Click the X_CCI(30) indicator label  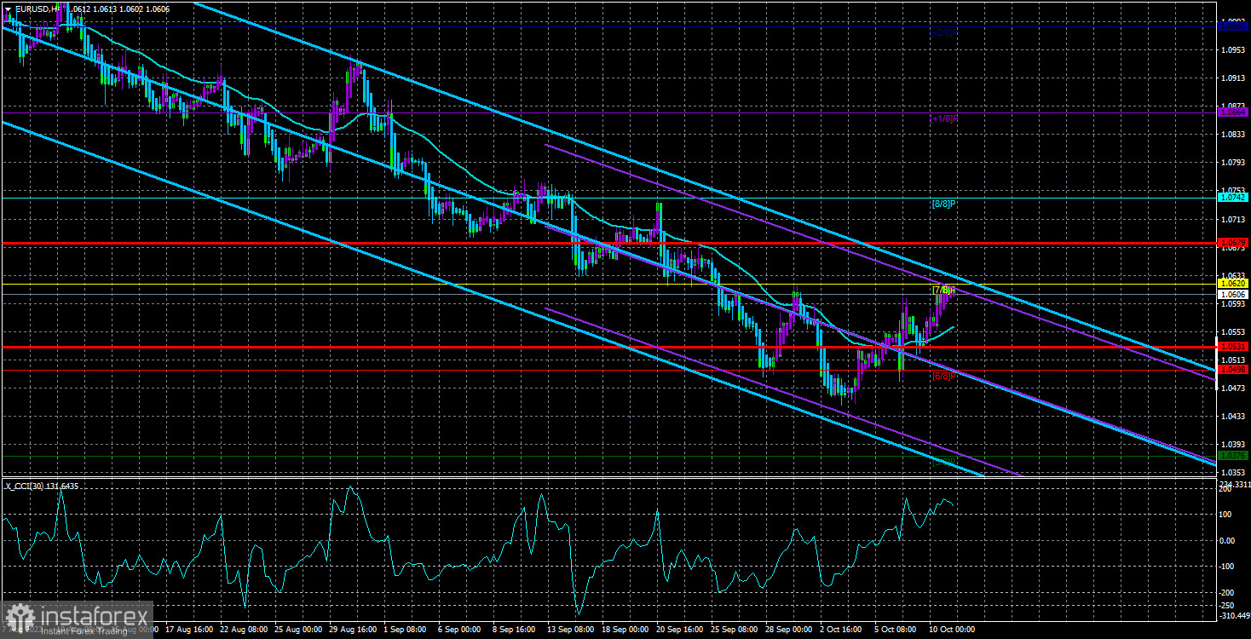(43, 486)
